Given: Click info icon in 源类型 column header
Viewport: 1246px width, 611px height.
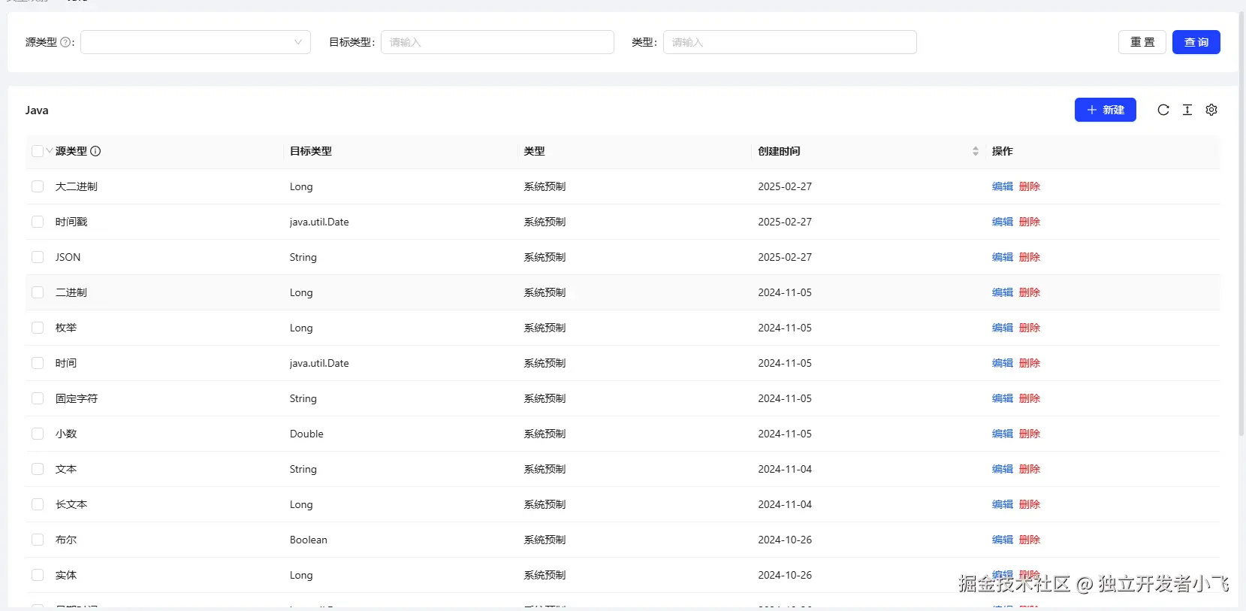Looking at the screenshot, I should coord(95,151).
